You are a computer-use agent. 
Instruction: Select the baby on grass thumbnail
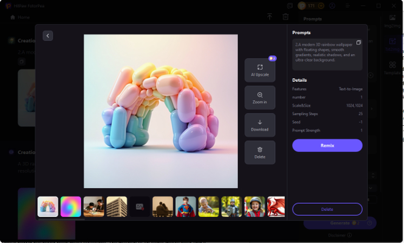point(209,207)
